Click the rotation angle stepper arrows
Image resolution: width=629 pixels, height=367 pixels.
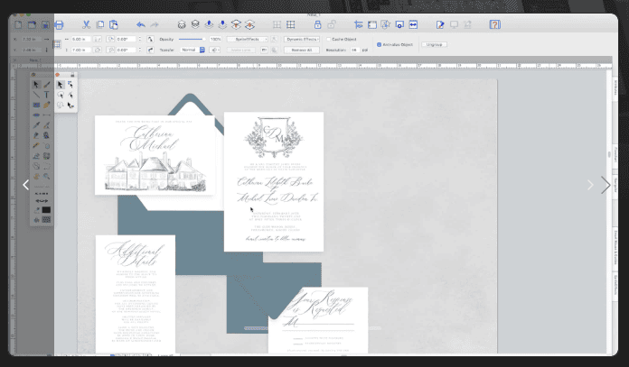pyautogui.click(x=139, y=39)
